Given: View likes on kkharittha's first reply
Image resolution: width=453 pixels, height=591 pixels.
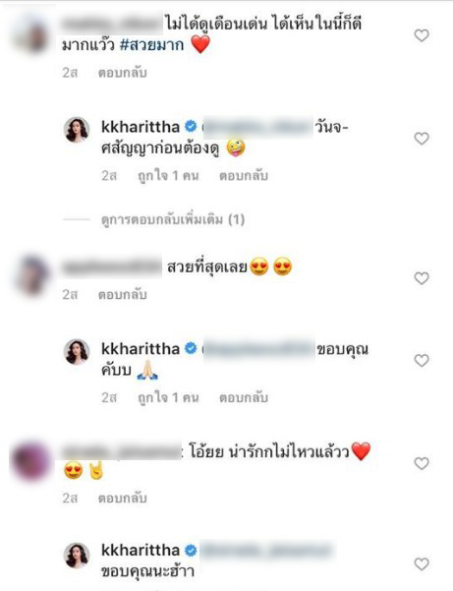Looking at the screenshot, I should click(x=168, y=176).
